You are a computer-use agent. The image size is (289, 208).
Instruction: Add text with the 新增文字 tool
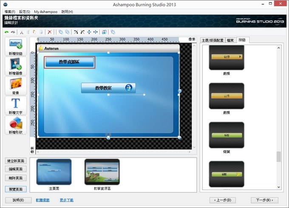tap(16, 106)
